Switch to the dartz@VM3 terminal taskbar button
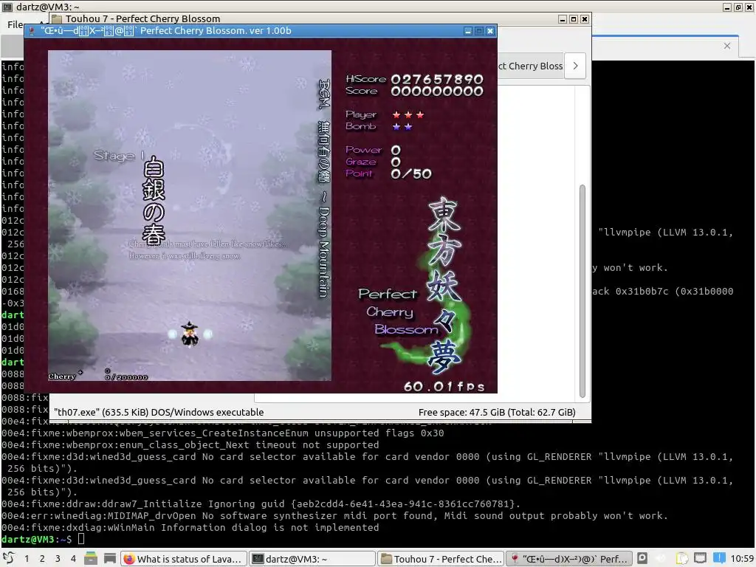Viewport: 756px width, 567px height. point(312,559)
